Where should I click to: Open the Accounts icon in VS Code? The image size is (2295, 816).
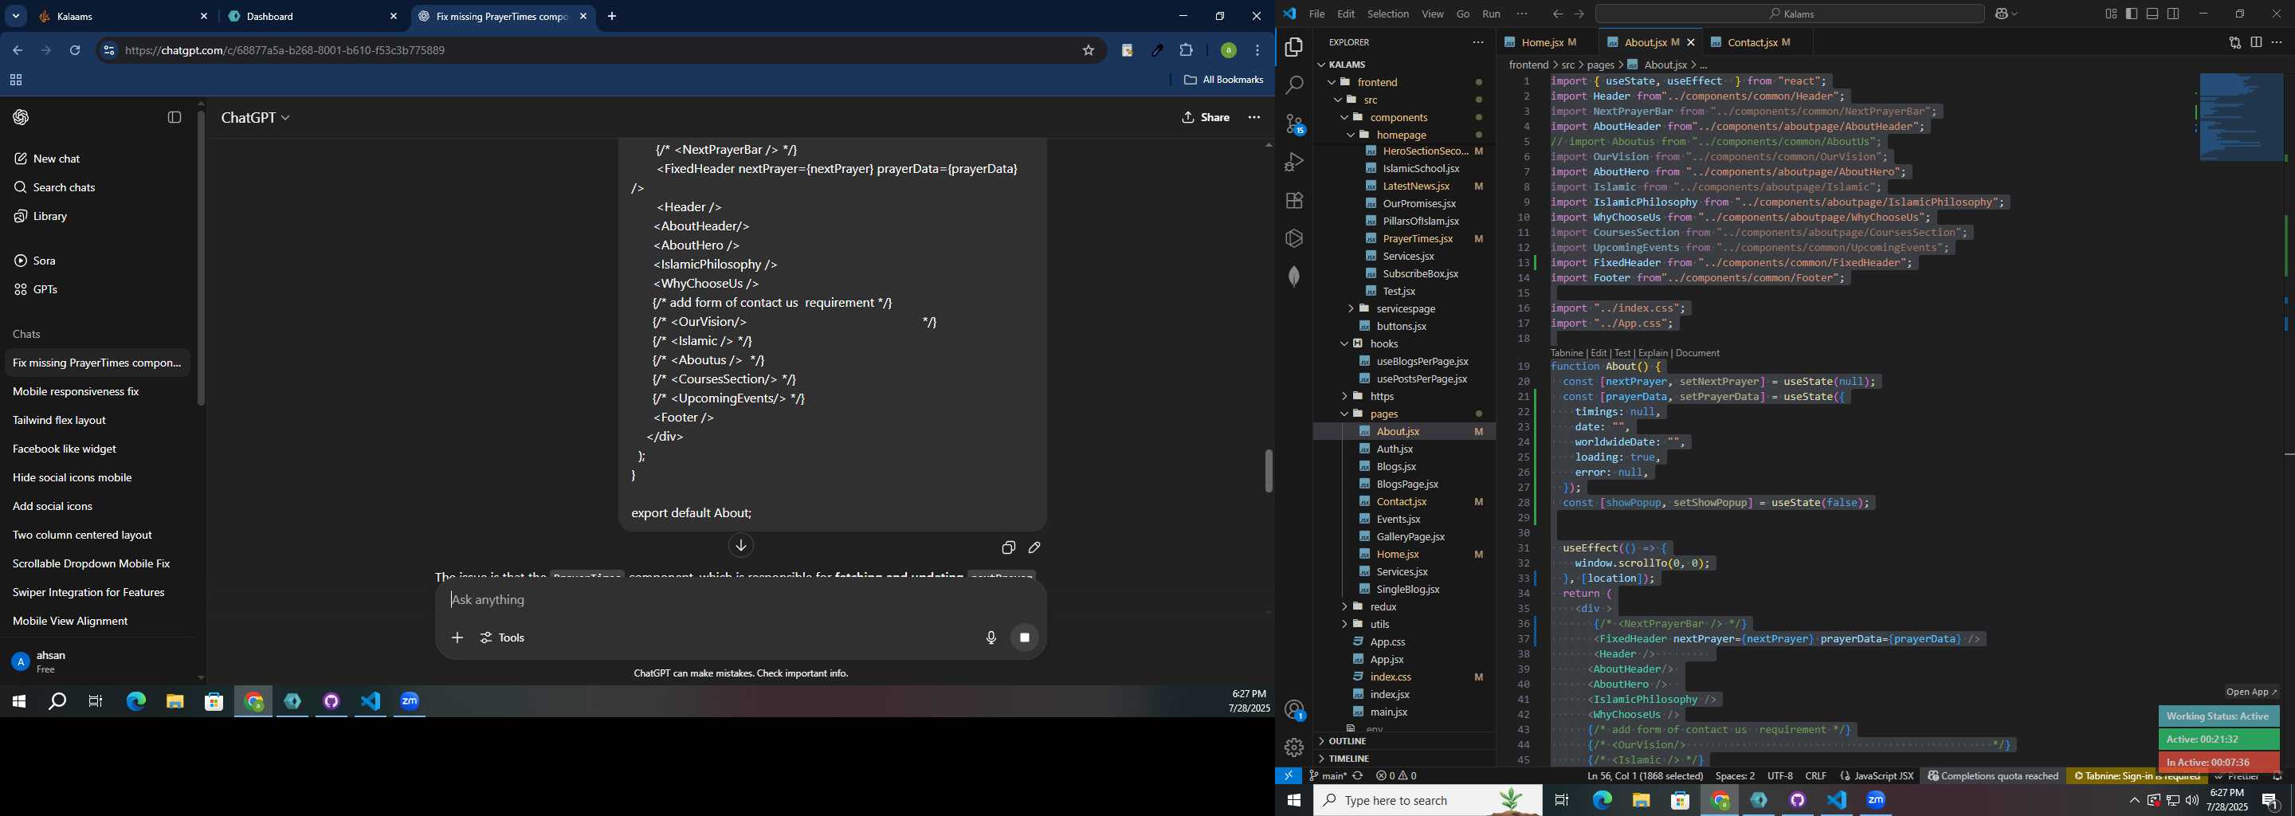tap(1293, 710)
